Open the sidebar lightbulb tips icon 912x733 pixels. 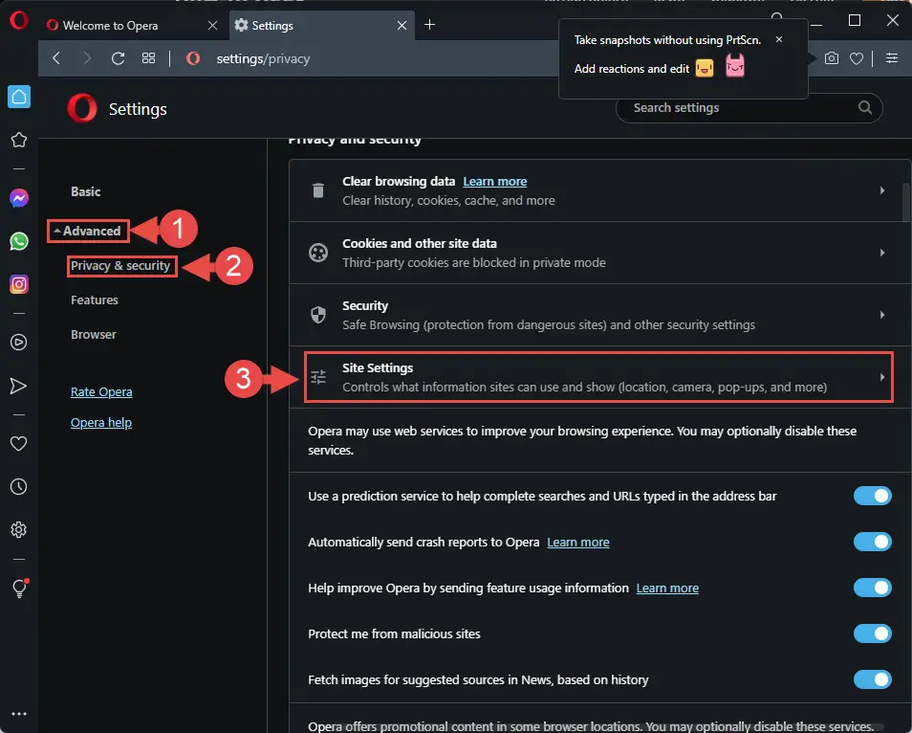(19, 589)
